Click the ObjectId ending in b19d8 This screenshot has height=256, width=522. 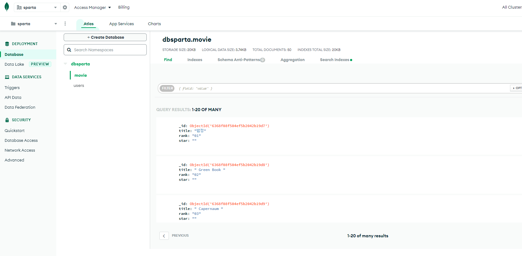tap(229, 165)
